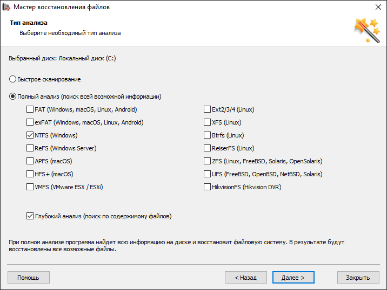Click the При полном анализе description text

pos(176,245)
